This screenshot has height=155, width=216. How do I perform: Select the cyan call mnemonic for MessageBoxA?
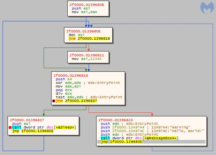(x=105, y=138)
